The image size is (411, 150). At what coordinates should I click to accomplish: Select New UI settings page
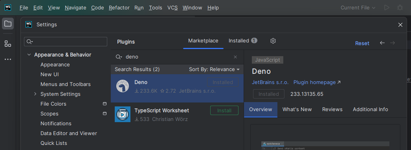click(50, 74)
